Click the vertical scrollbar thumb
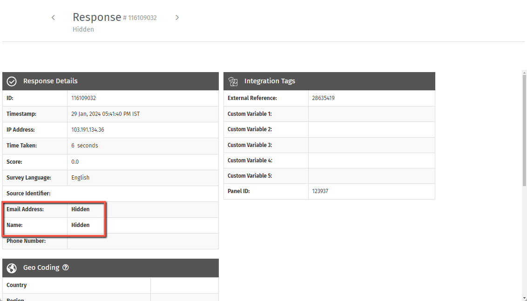527x301 pixels. tap(525, 130)
